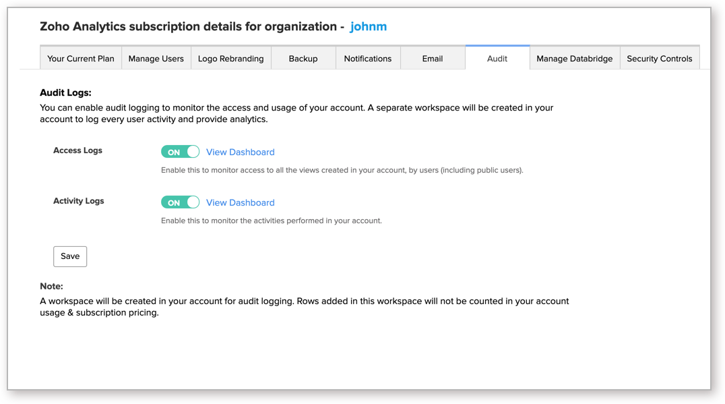Click the Access Logs label
The width and height of the screenshot is (725, 404).
pyautogui.click(x=77, y=150)
